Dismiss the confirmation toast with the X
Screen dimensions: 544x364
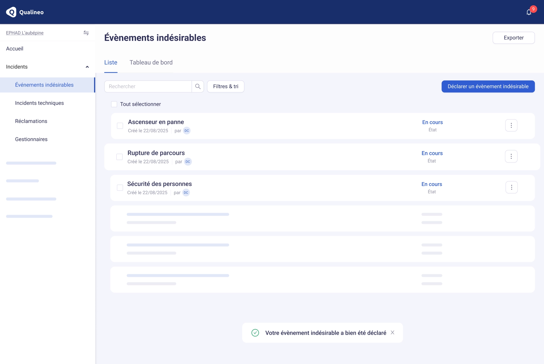click(392, 332)
